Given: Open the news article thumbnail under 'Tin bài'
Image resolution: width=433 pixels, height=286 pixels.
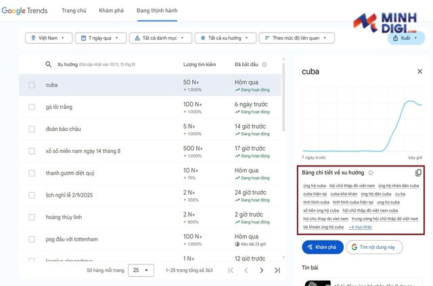Looking at the screenshot, I should [x=317, y=283].
